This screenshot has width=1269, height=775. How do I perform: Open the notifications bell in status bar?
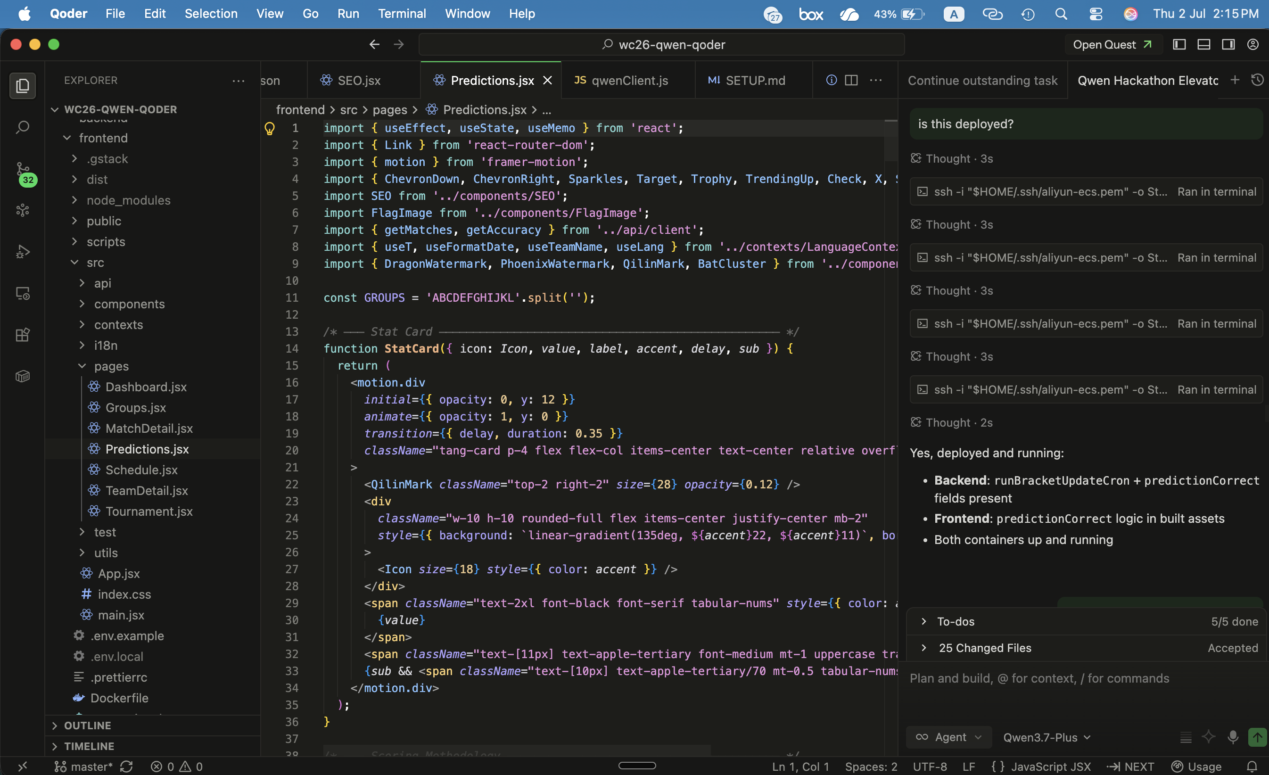tap(1252, 766)
